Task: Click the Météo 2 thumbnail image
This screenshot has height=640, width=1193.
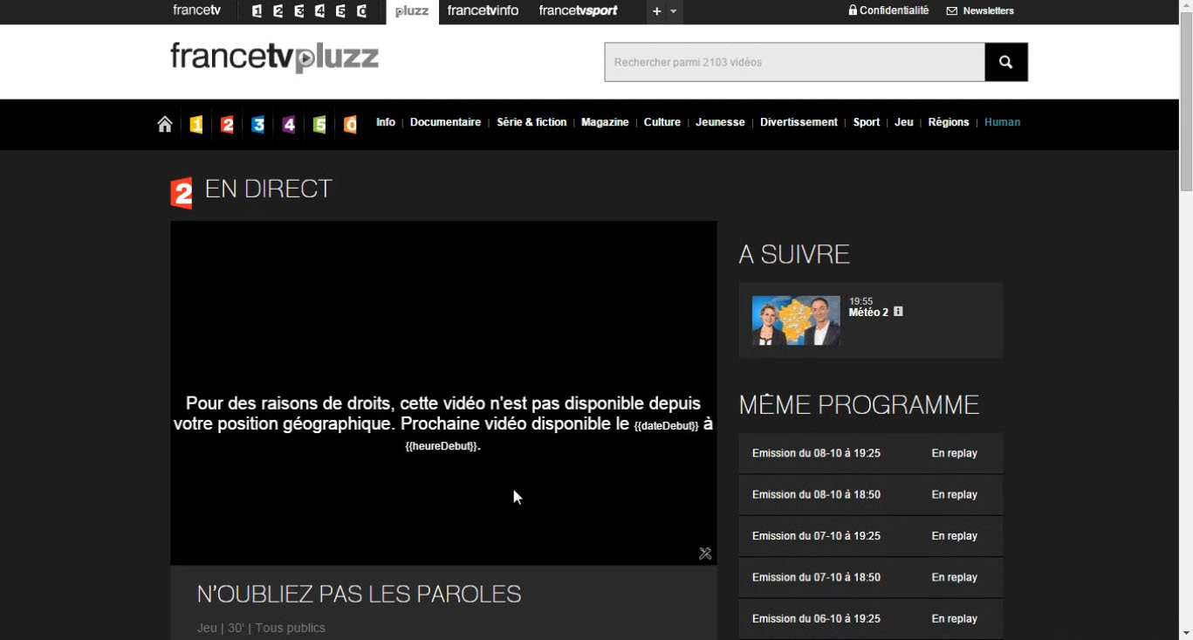Action: pyautogui.click(x=796, y=320)
